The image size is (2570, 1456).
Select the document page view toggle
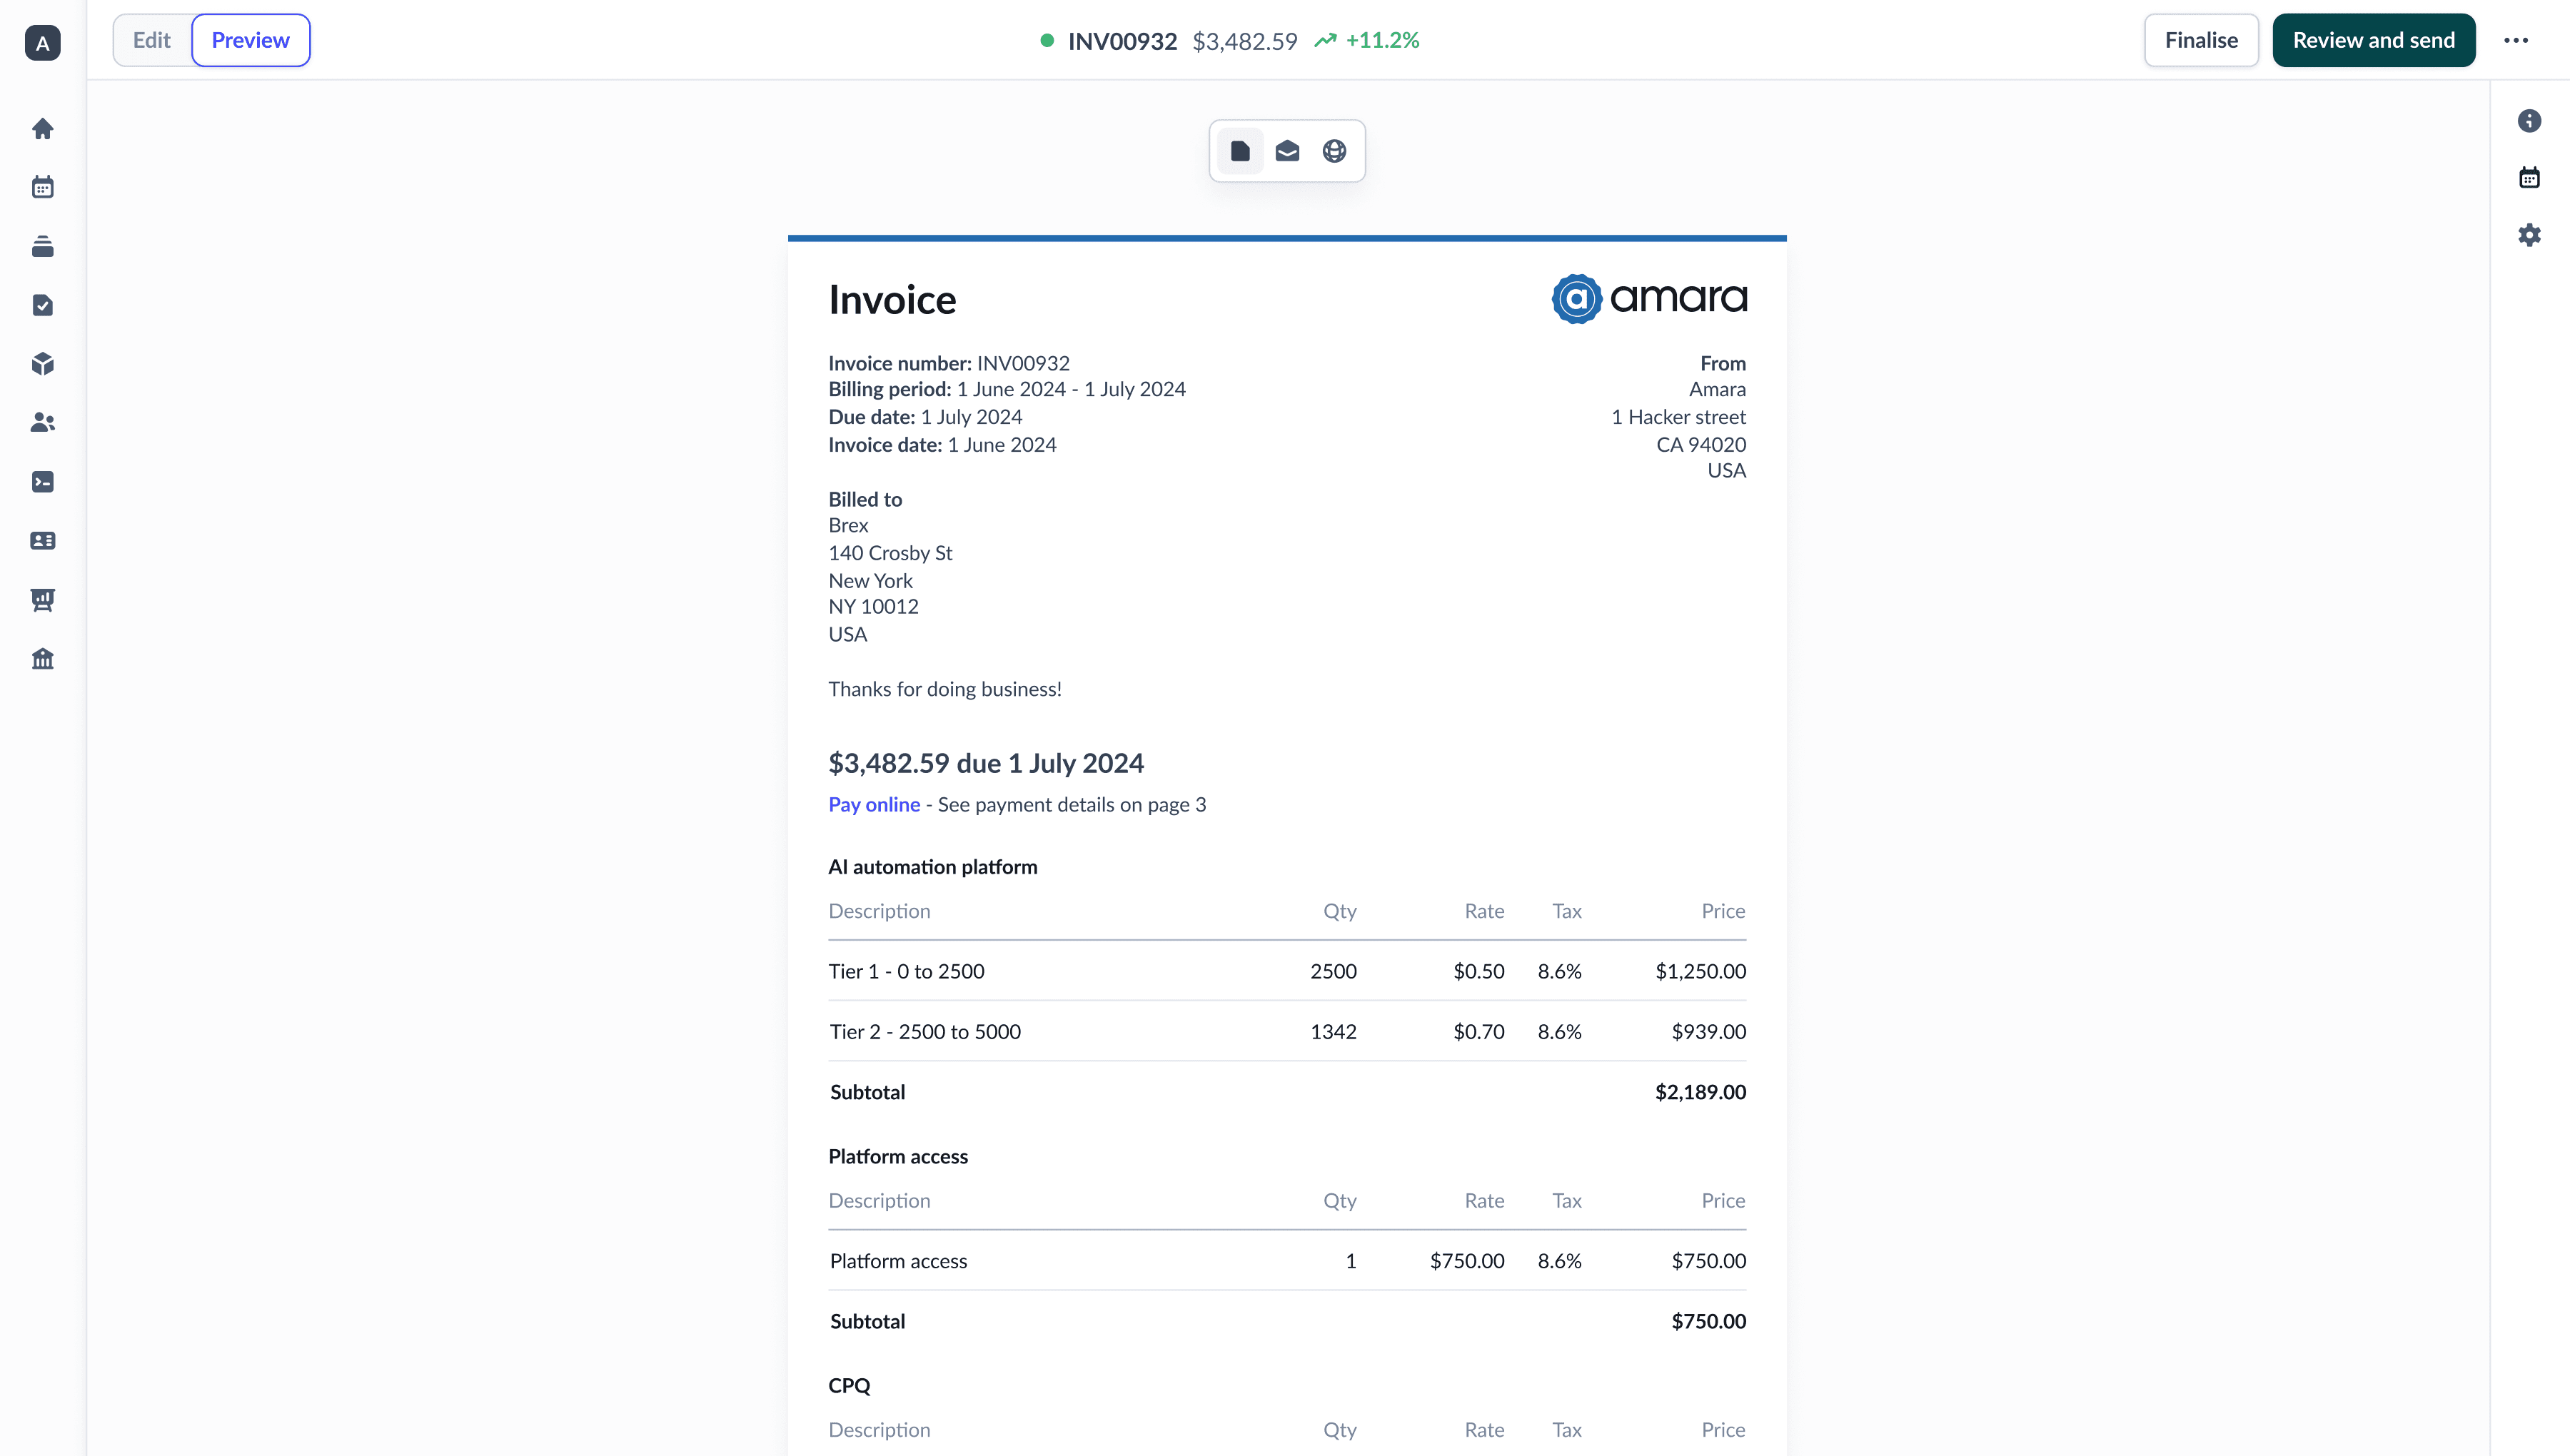(1240, 151)
